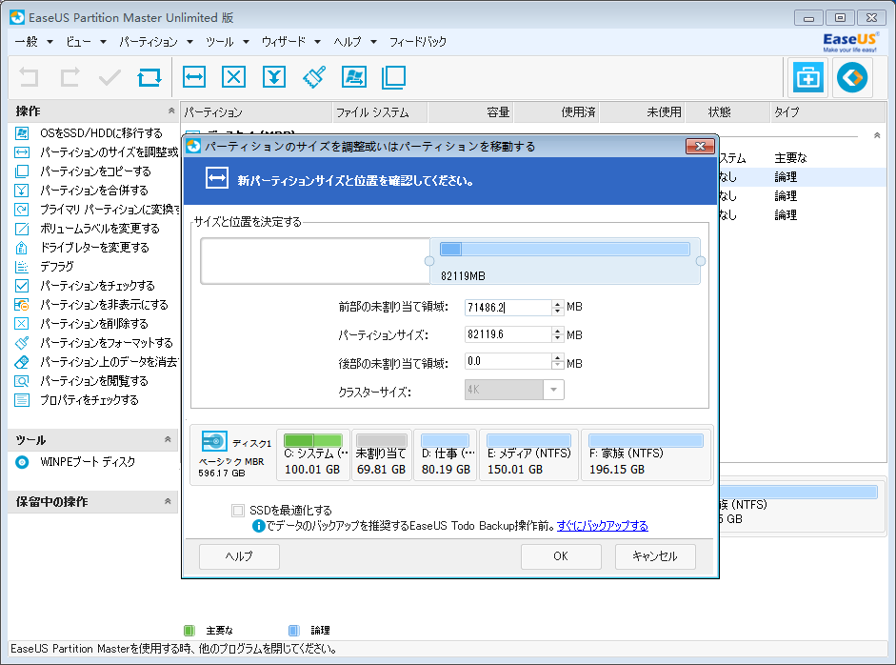Click the ディスク1 disk icon in dialog

(214, 441)
